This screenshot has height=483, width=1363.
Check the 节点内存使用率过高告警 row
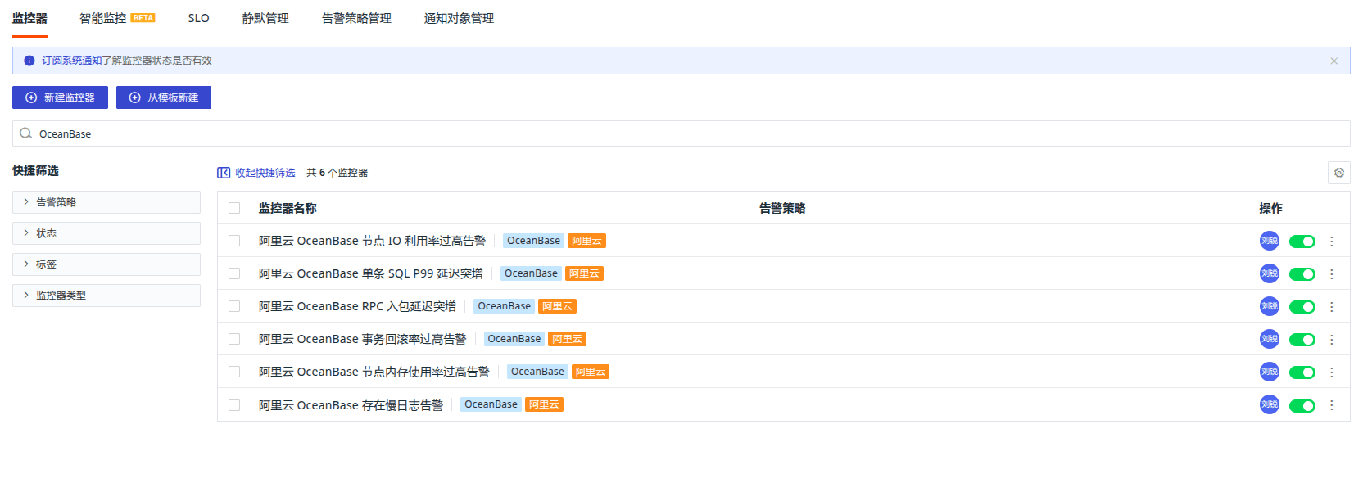[x=234, y=372]
